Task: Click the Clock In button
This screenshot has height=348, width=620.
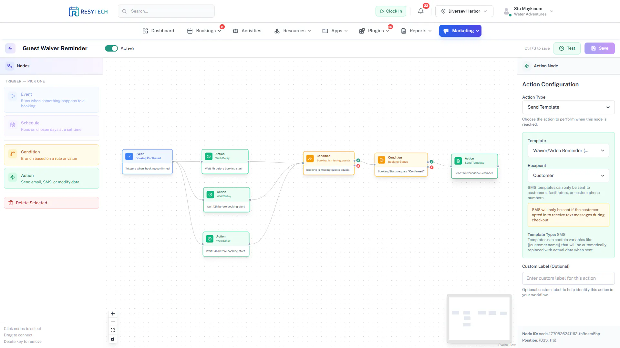Action: tap(391, 11)
